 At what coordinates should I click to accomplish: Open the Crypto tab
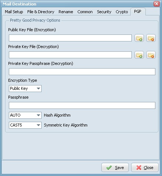click(122, 12)
